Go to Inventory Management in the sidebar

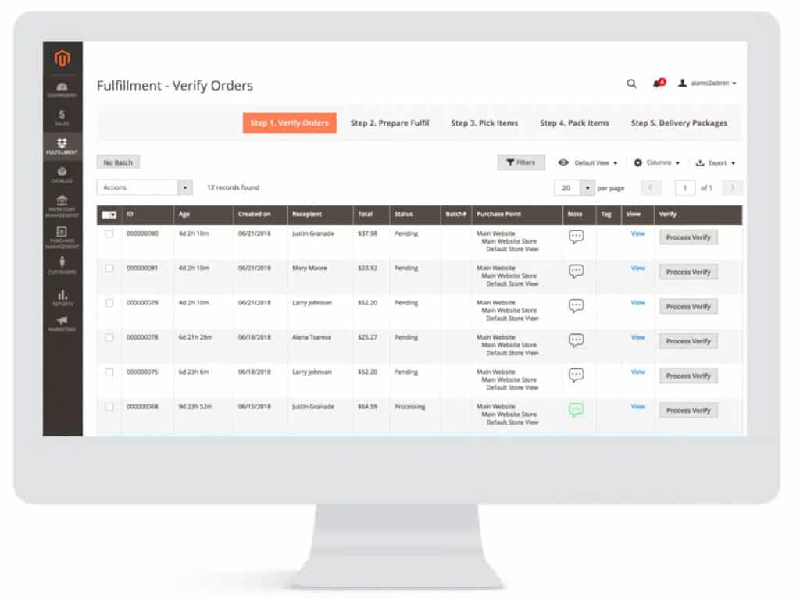62,205
